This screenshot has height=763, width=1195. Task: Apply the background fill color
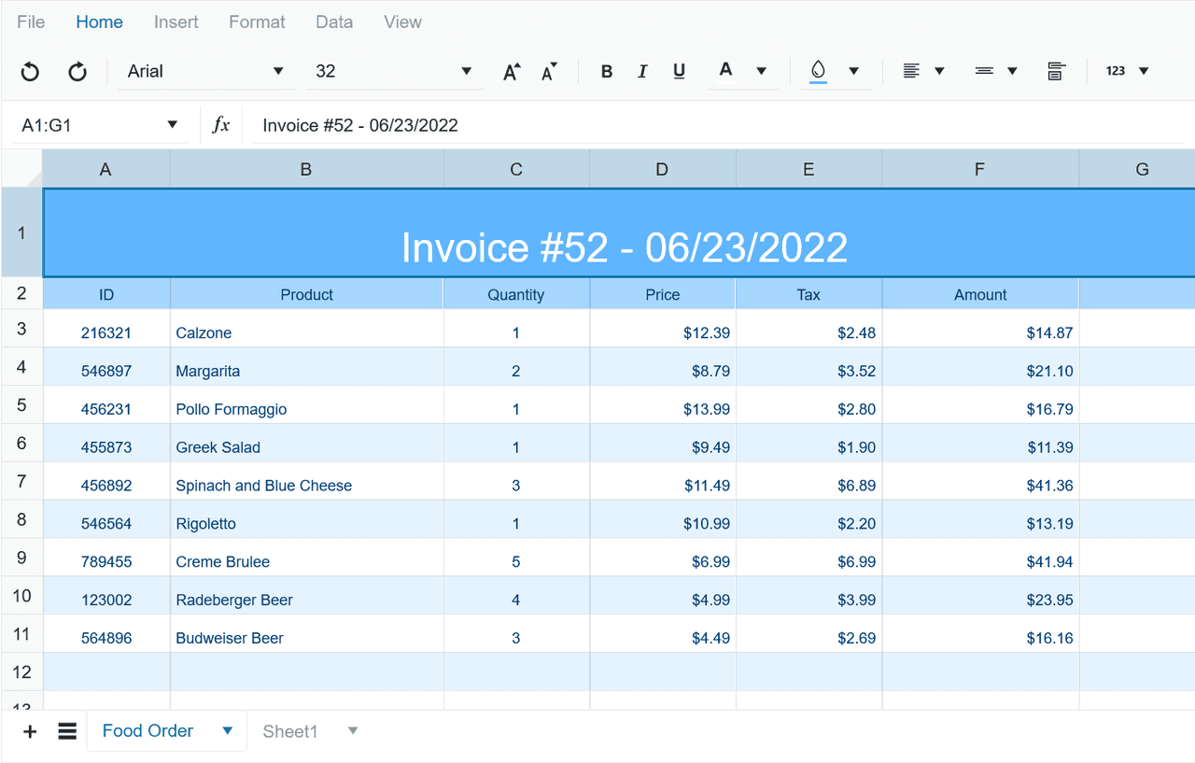pos(818,71)
